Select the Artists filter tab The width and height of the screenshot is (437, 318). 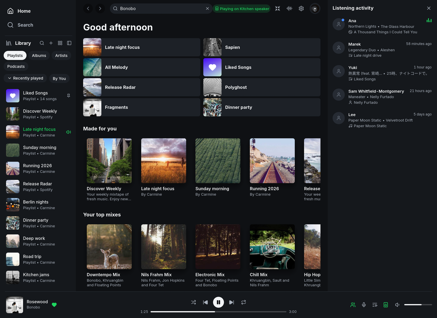point(61,55)
